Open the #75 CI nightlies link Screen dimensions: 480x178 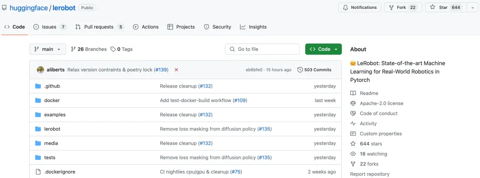[236, 172]
